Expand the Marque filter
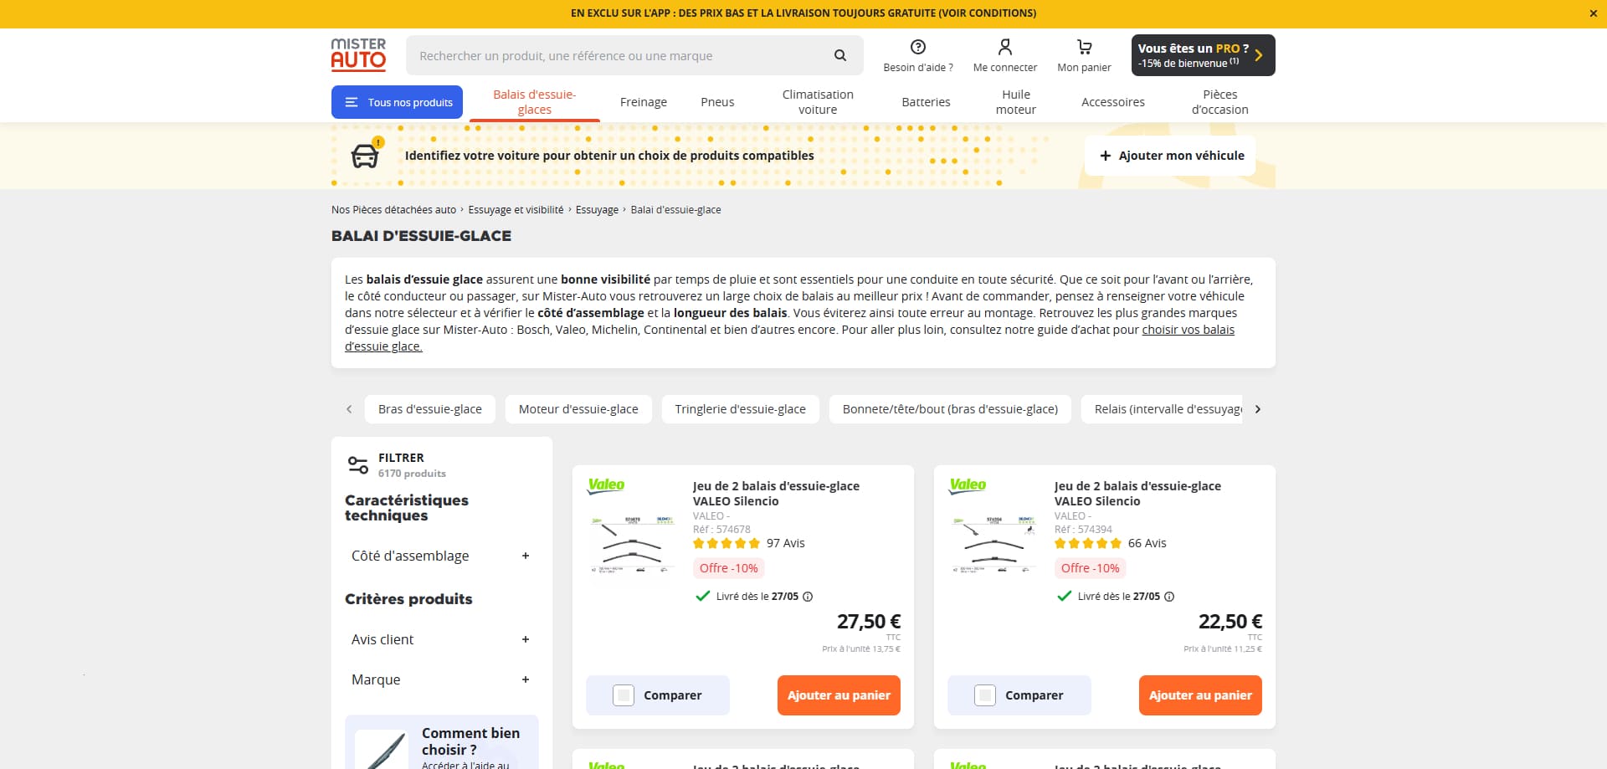1607x769 pixels. click(441, 679)
